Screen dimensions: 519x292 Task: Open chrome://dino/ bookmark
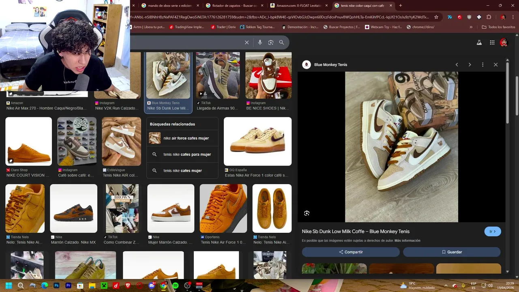pyautogui.click(x=420, y=27)
